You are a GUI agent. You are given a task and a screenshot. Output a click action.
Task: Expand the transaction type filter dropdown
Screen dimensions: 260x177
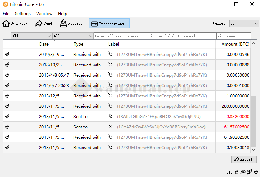point(73,36)
